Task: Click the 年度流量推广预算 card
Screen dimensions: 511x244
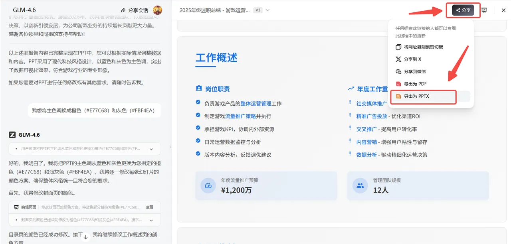Action: pyautogui.click(x=266, y=186)
